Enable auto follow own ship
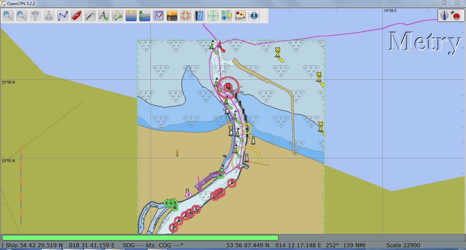This screenshot has width=466, height=250. click(76, 16)
